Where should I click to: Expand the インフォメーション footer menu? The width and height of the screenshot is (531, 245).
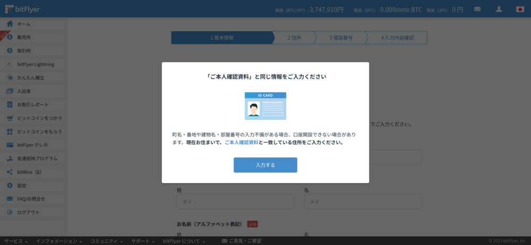tap(59, 241)
